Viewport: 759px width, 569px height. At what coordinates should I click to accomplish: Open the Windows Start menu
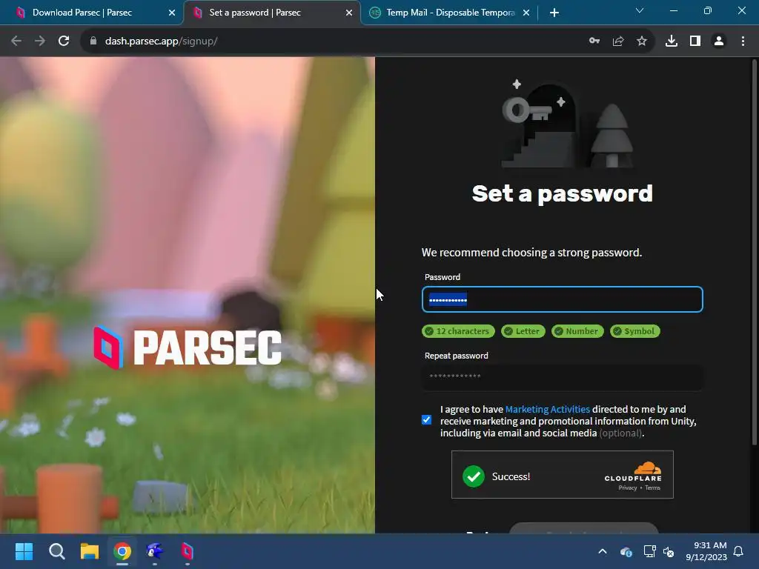(x=24, y=551)
